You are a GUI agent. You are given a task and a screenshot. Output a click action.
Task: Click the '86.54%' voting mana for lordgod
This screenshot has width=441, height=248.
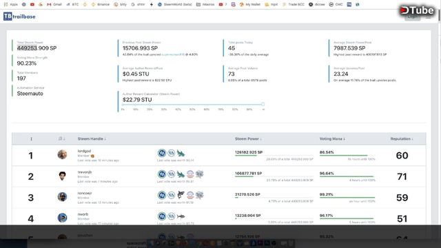click(327, 152)
